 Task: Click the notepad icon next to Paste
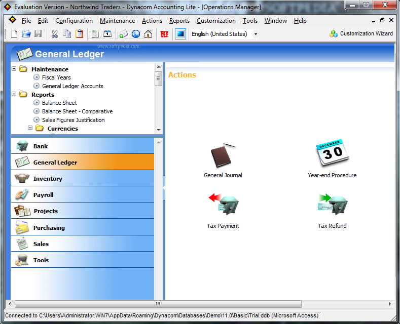coord(95,34)
